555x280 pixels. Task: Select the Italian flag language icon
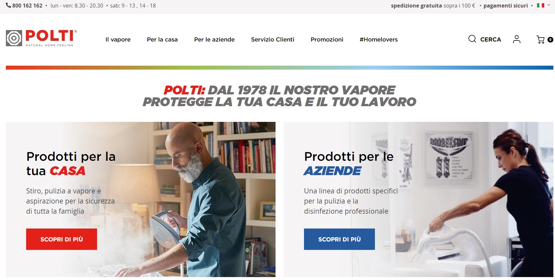tap(541, 5)
